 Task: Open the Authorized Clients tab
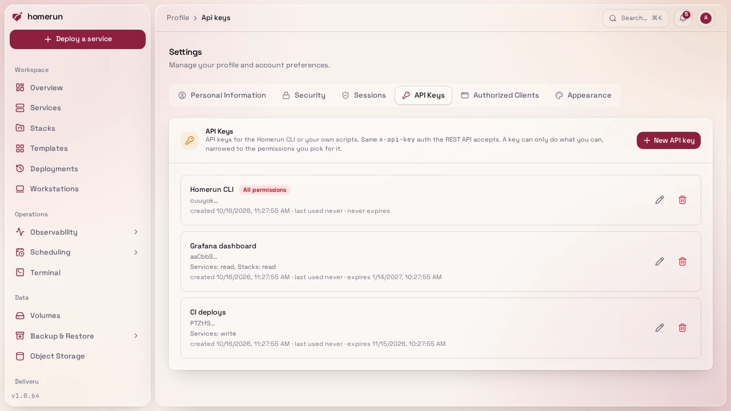500,95
